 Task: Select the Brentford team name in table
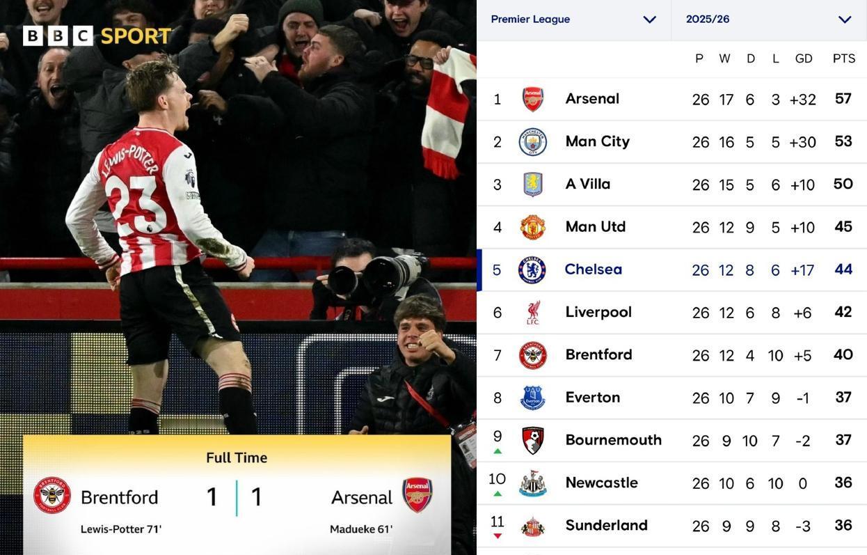pos(598,354)
